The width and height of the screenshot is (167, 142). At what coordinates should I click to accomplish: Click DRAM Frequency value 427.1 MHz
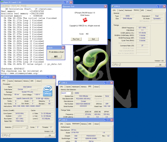(x=142, y=28)
